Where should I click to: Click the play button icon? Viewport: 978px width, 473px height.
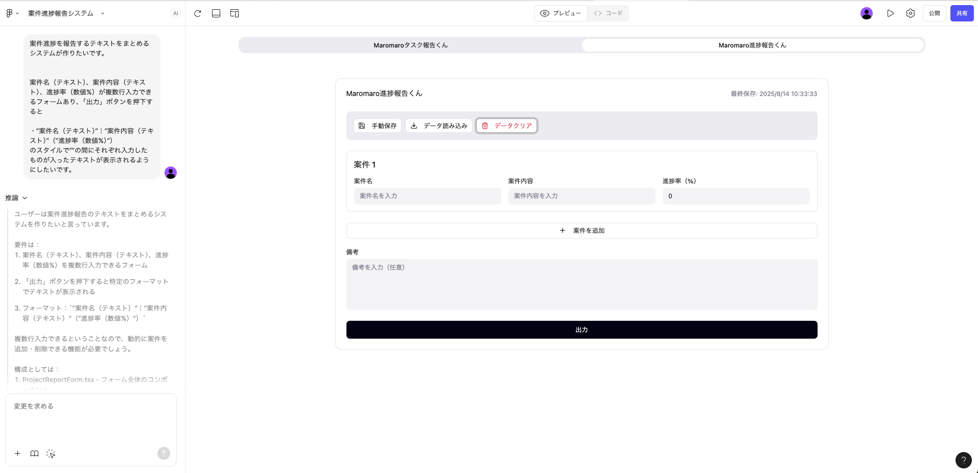(x=891, y=13)
